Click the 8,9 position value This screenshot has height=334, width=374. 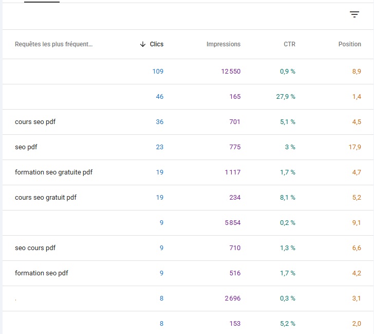[x=357, y=72]
